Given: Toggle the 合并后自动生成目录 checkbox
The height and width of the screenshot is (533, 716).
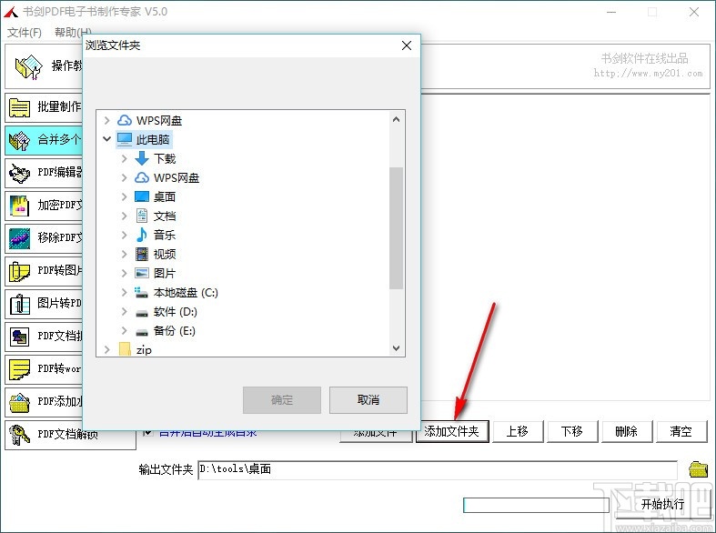Looking at the screenshot, I should coord(148,432).
